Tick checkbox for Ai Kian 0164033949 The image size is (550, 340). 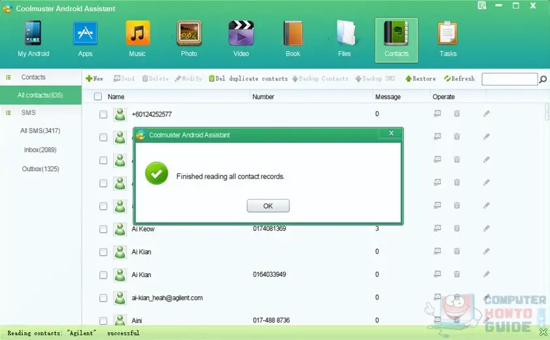(x=103, y=275)
